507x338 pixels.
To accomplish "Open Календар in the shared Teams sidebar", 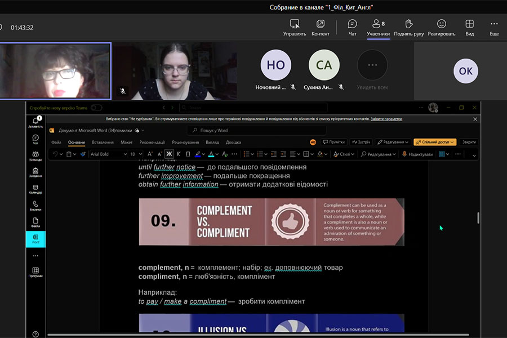I will (35, 189).
